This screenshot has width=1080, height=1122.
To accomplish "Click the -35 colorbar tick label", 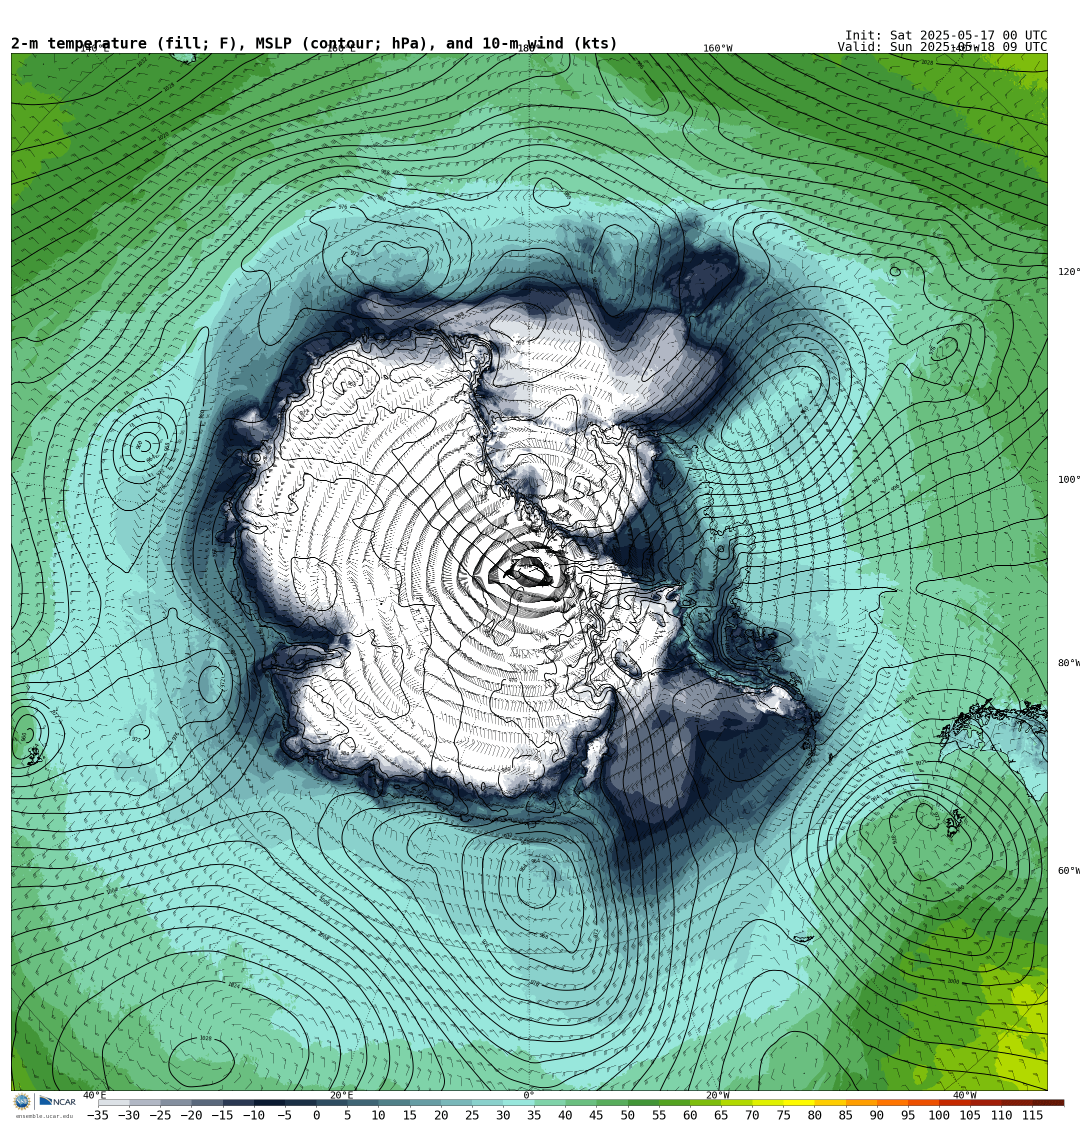I will (x=98, y=1115).
